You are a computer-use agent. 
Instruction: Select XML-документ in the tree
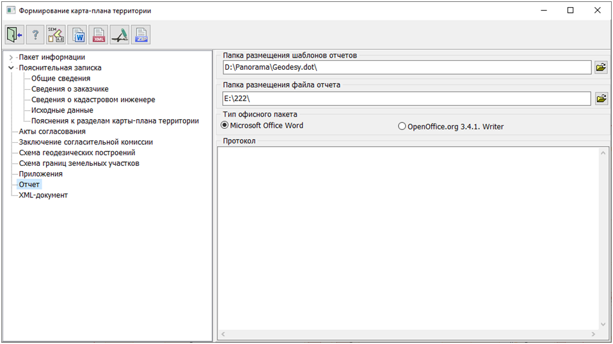[44, 195]
